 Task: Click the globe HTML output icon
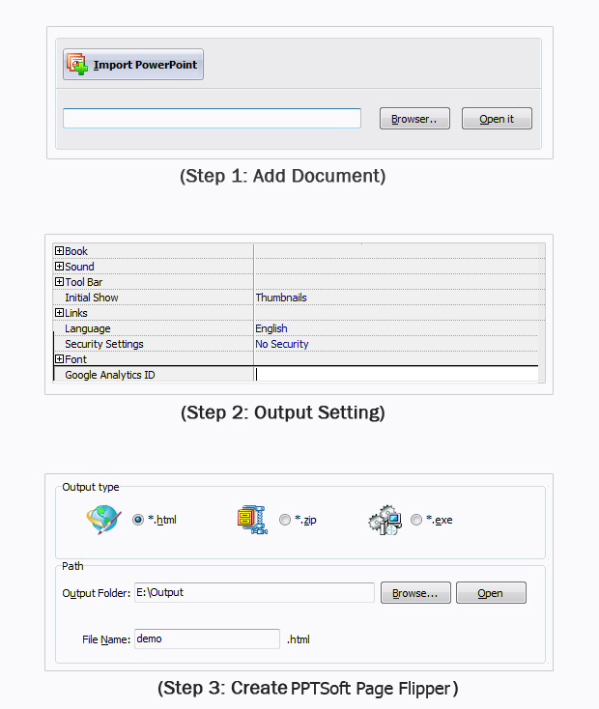(x=104, y=520)
